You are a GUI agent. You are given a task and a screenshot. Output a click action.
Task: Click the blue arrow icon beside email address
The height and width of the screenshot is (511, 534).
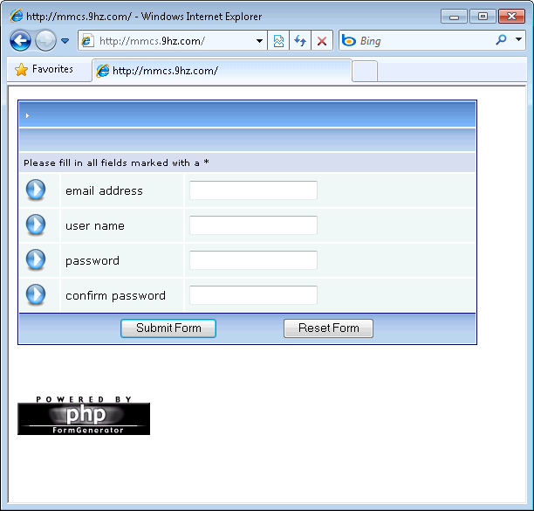pyautogui.click(x=36, y=190)
